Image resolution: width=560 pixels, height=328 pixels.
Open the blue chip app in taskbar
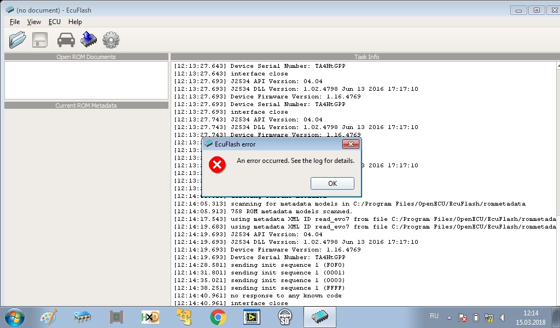coord(83,317)
